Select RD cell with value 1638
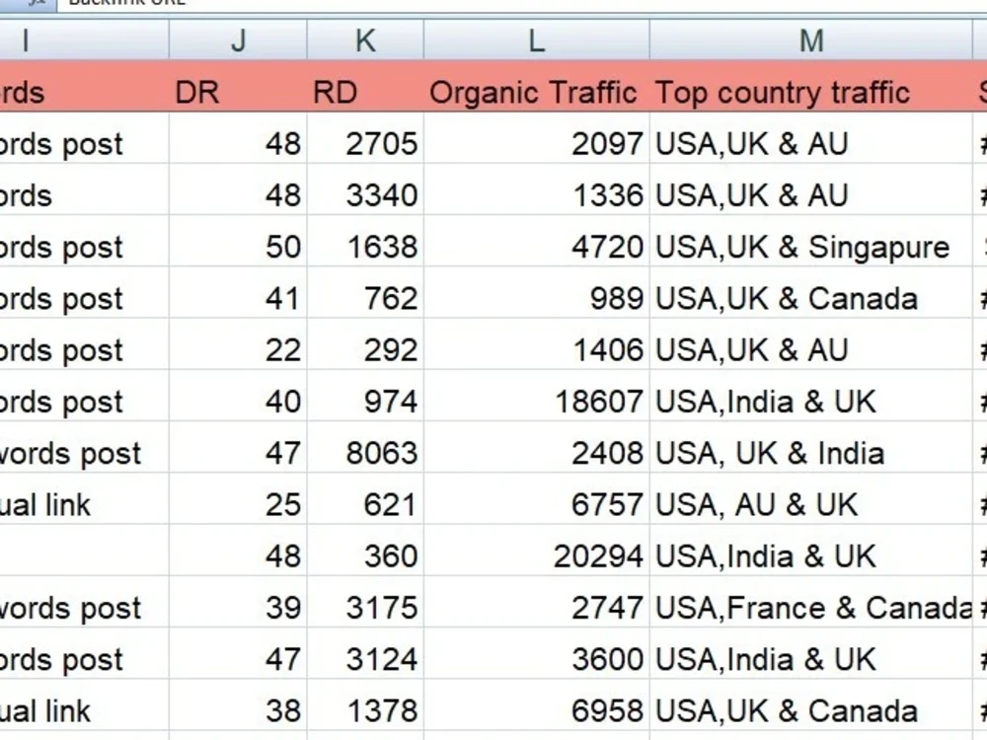 (365, 243)
